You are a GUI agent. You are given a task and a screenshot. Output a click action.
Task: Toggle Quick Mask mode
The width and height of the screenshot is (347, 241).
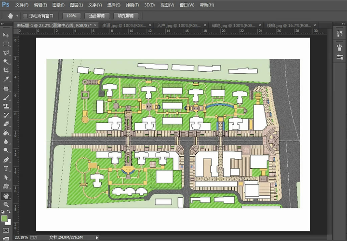click(6, 230)
